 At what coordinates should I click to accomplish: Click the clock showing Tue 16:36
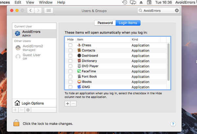(164, 2)
